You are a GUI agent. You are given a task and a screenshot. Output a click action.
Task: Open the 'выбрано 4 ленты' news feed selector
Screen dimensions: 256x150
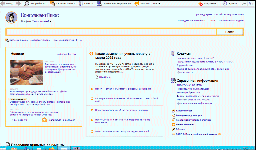click(67, 54)
